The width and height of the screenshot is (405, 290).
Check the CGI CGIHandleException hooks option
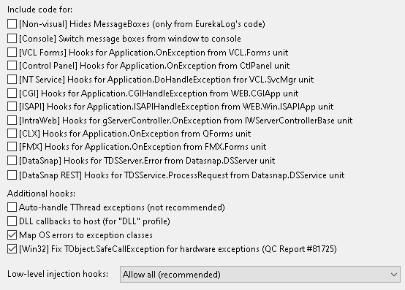[12, 94]
